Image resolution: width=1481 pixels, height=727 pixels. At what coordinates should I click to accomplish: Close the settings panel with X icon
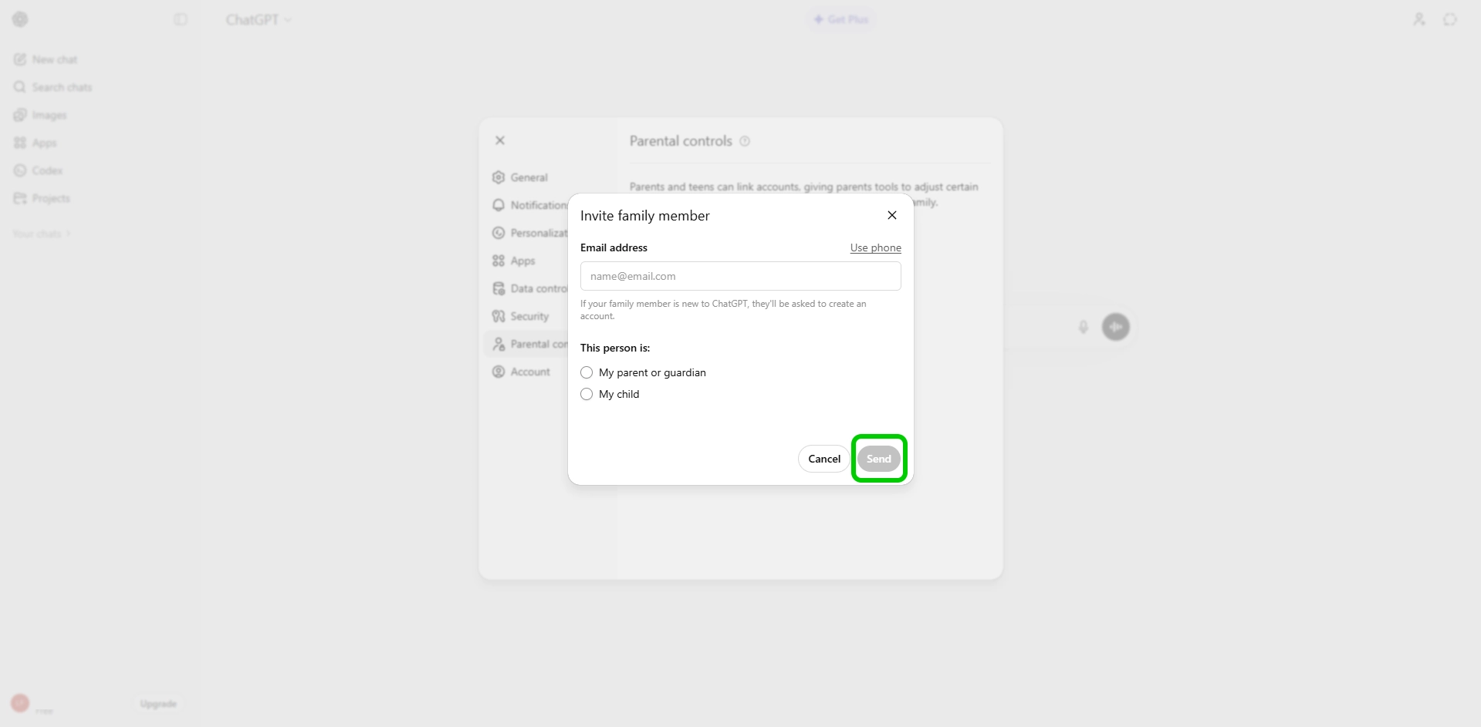click(500, 140)
